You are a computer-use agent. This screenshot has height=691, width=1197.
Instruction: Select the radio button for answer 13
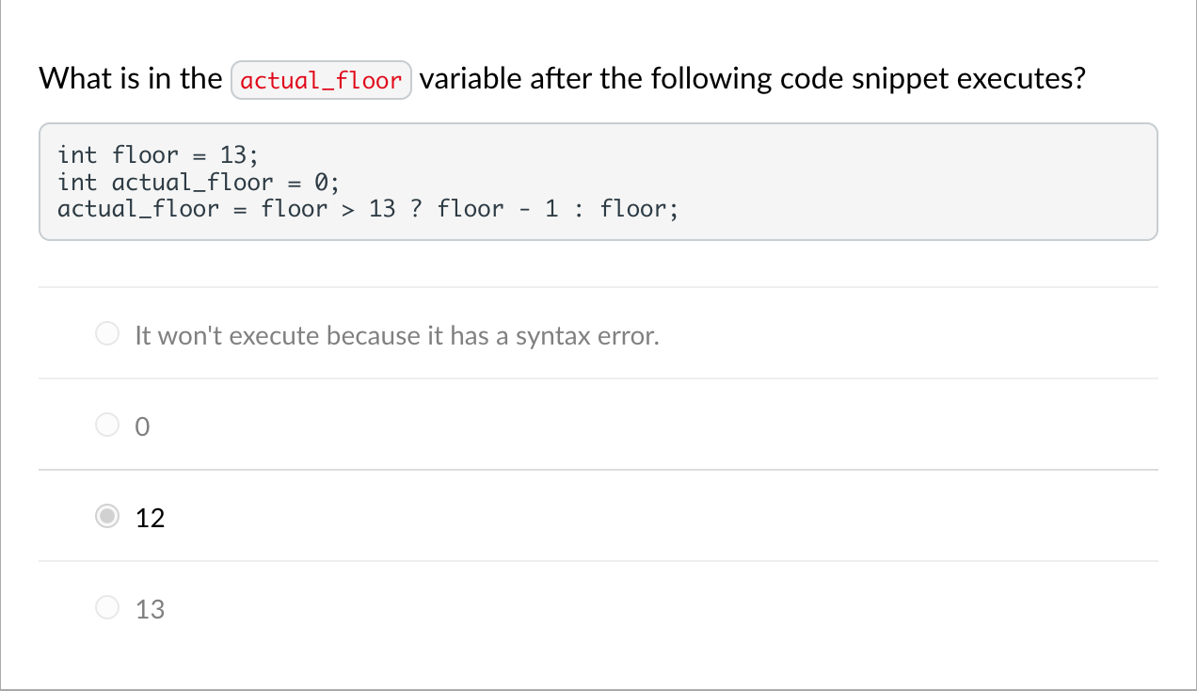click(107, 607)
